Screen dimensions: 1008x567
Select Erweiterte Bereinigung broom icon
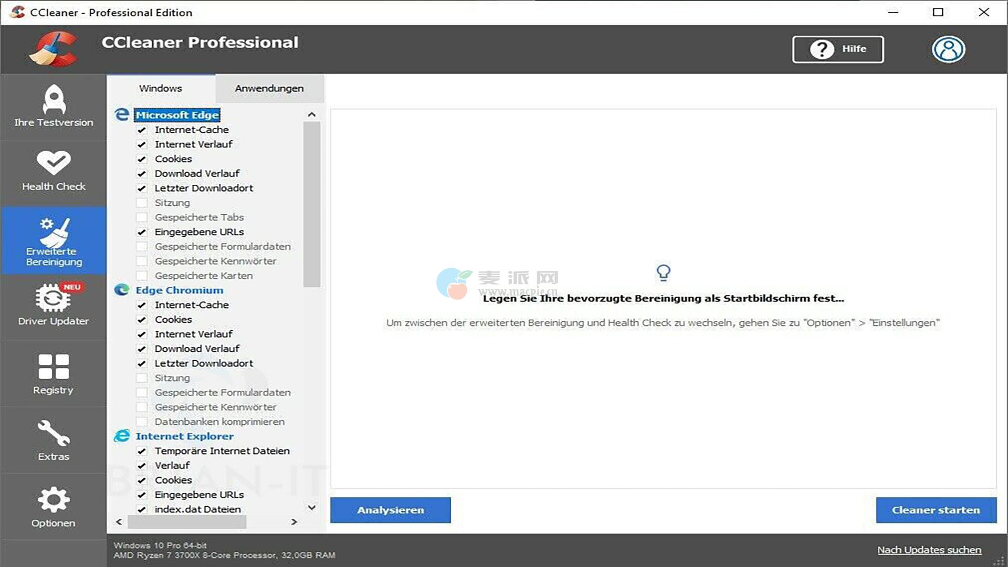point(55,232)
